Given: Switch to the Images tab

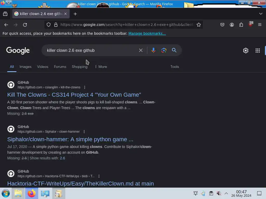Looking at the screenshot, I should click(25, 67).
